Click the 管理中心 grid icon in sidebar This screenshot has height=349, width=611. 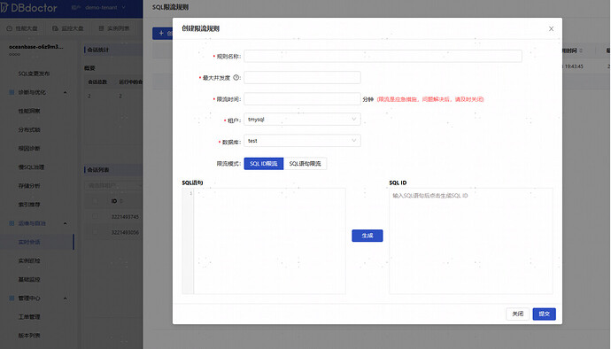coord(12,299)
